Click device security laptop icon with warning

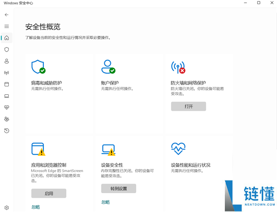(x=108, y=150)
